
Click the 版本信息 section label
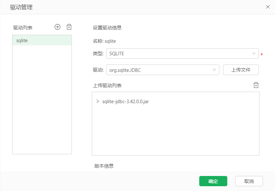pyautogui.click(x=104, y=166)
